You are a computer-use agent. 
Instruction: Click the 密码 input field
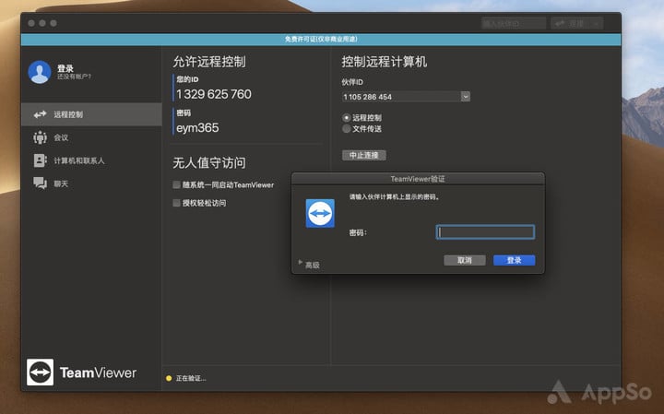pyautogui.click(x=485, y=232)
